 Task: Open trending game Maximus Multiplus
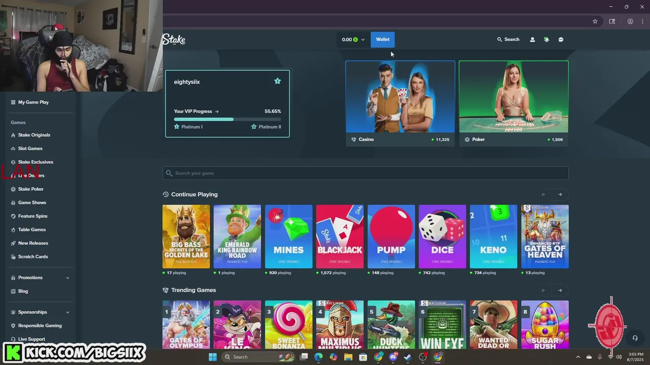tap(340, 324)
